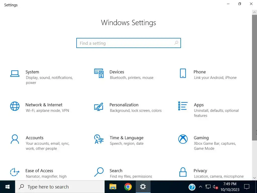The width and height of the screenshot is (257, 193).
Task: Click the taskbar Type here to search box
Action: click(60, 187)
